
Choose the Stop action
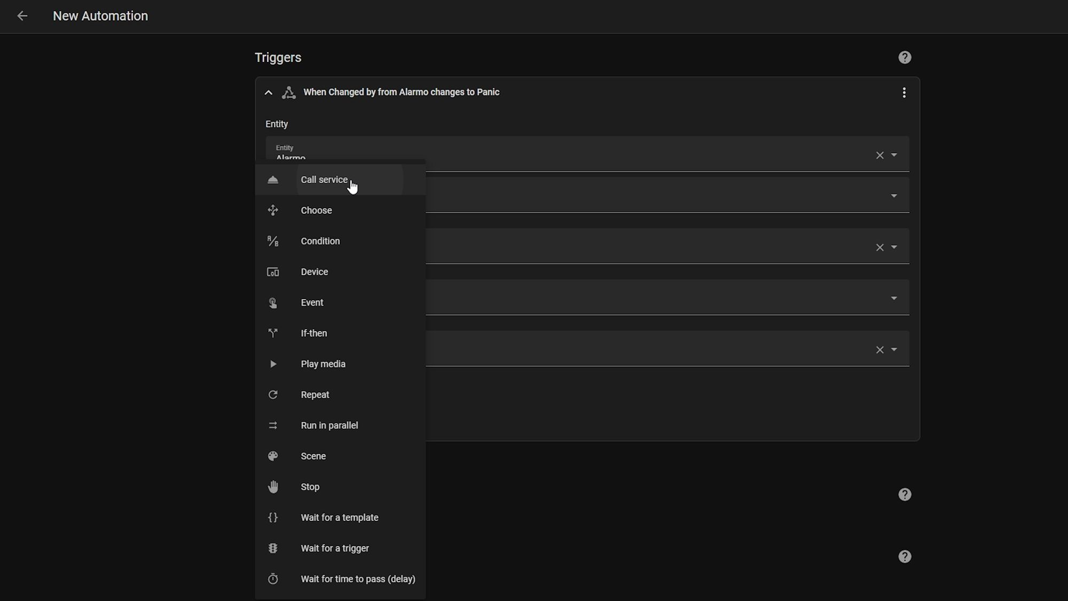pos(340,487)
